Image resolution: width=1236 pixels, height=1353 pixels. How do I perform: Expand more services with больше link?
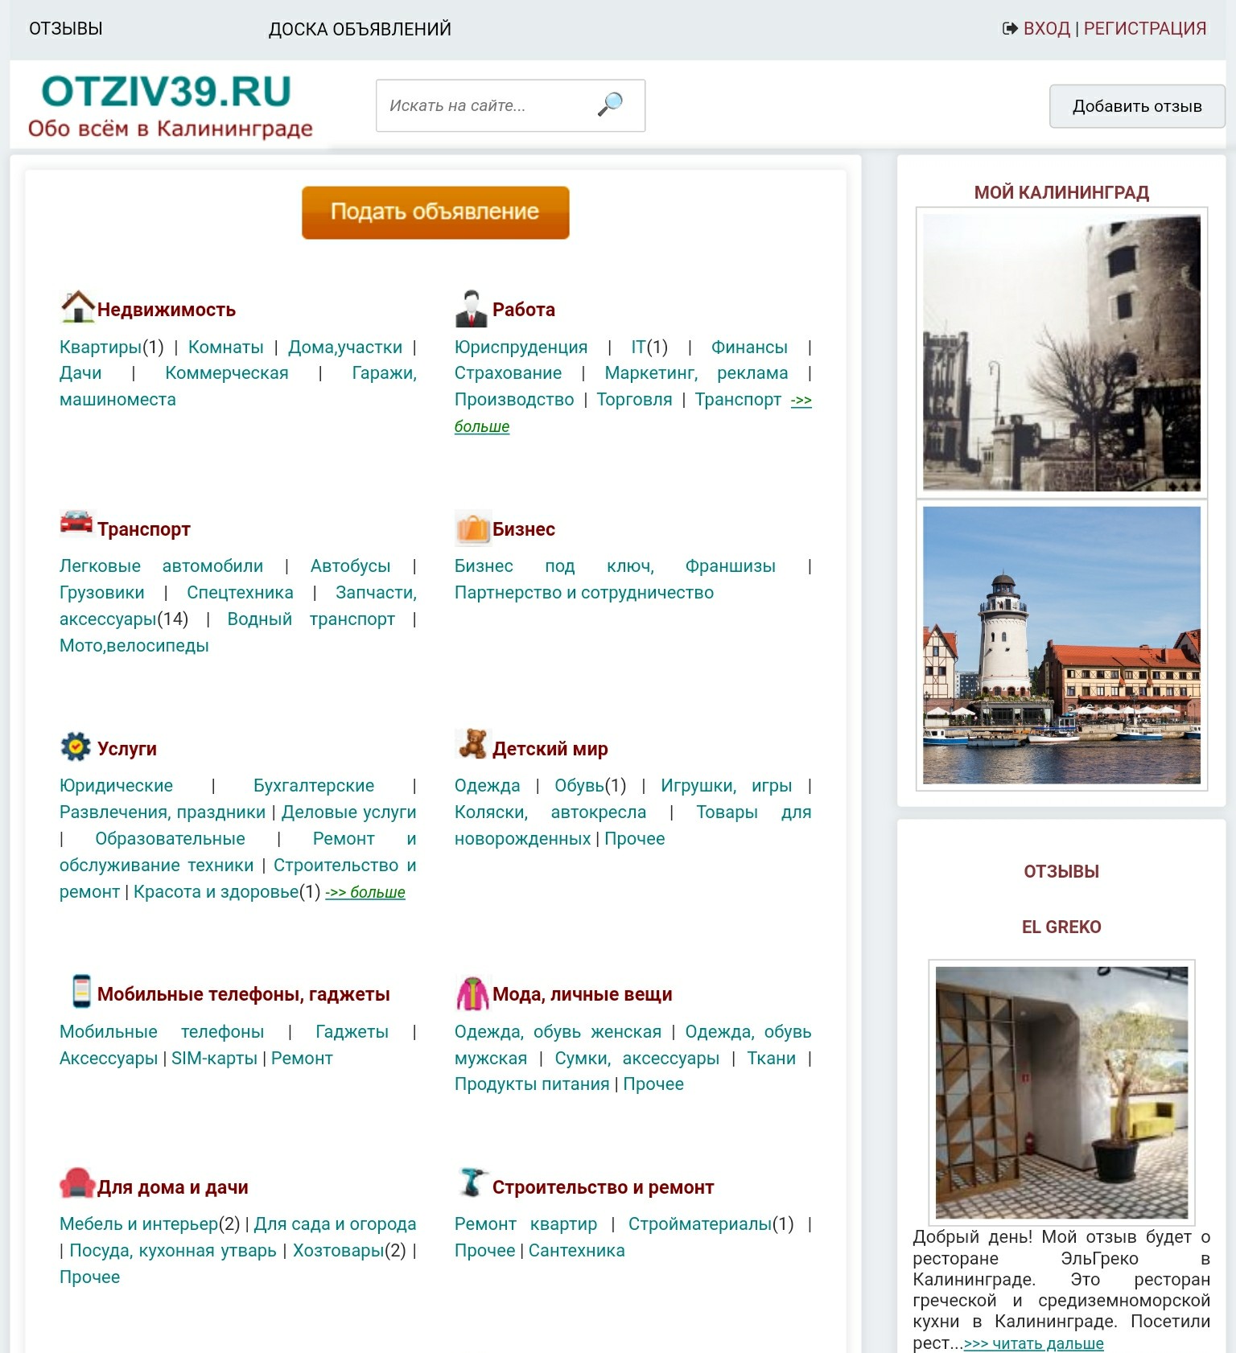tap(365, 892)
